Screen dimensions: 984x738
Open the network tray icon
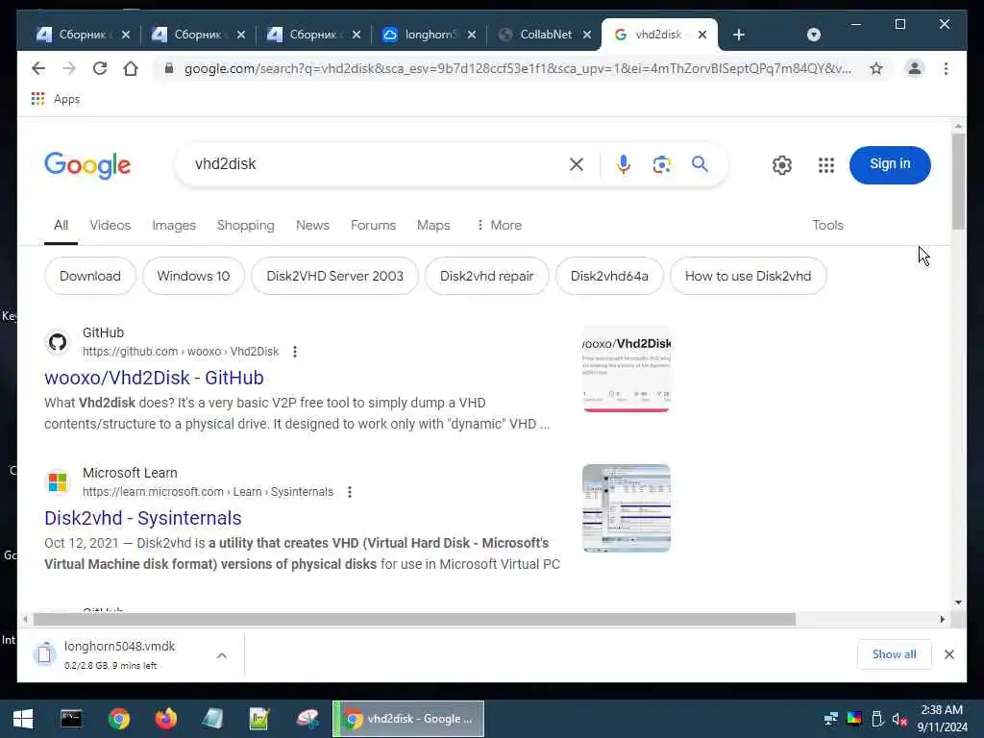[x=831, y=719]
